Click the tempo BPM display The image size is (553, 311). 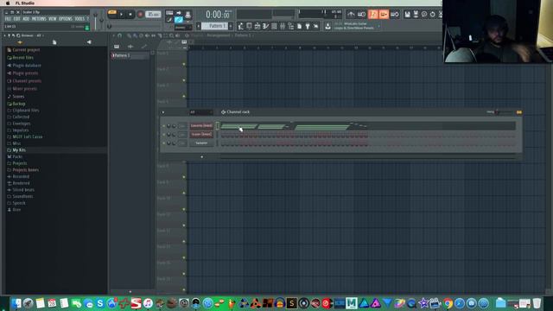[x=153, y=15]
